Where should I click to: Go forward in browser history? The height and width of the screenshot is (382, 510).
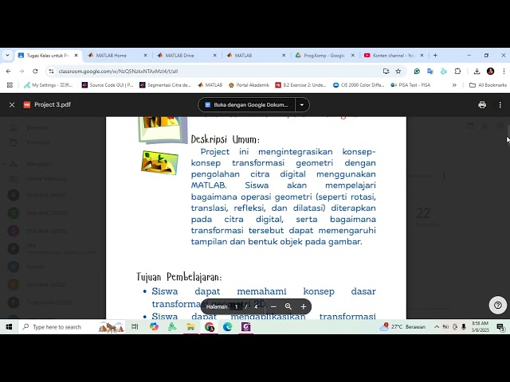[22, 71]
